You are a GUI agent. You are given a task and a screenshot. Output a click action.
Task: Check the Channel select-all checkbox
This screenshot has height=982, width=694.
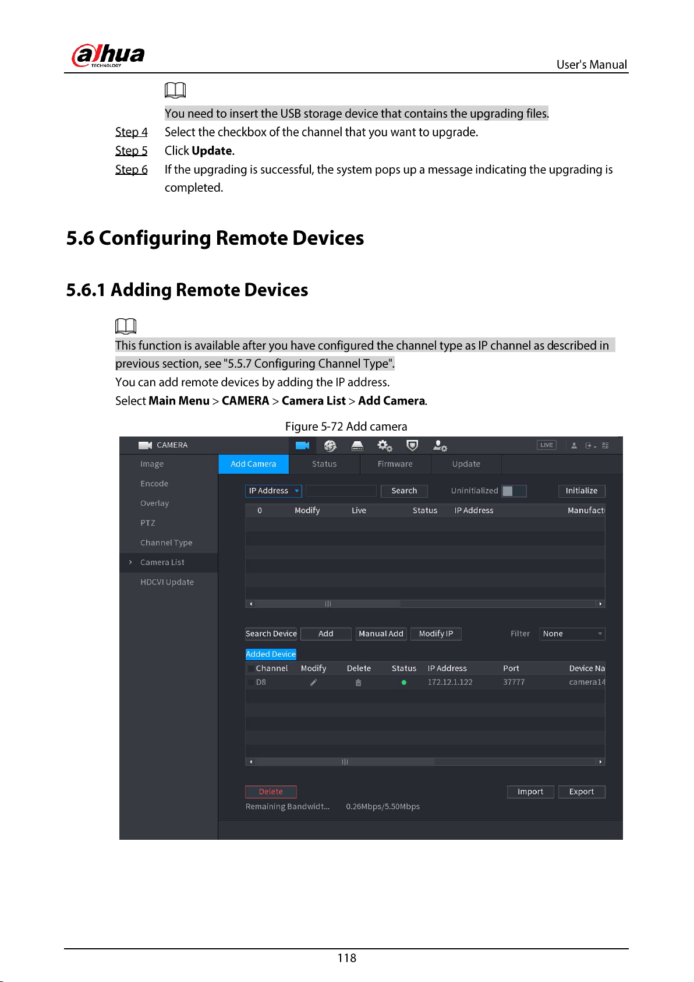251,668
